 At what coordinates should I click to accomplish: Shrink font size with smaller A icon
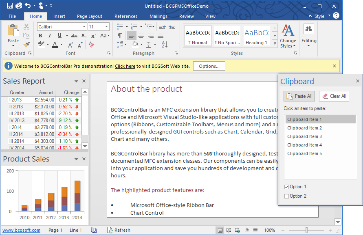[80, 45]
